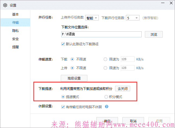
Task: Open 下载并行任务数 dropdown
Action: click(x=133, y=18)
